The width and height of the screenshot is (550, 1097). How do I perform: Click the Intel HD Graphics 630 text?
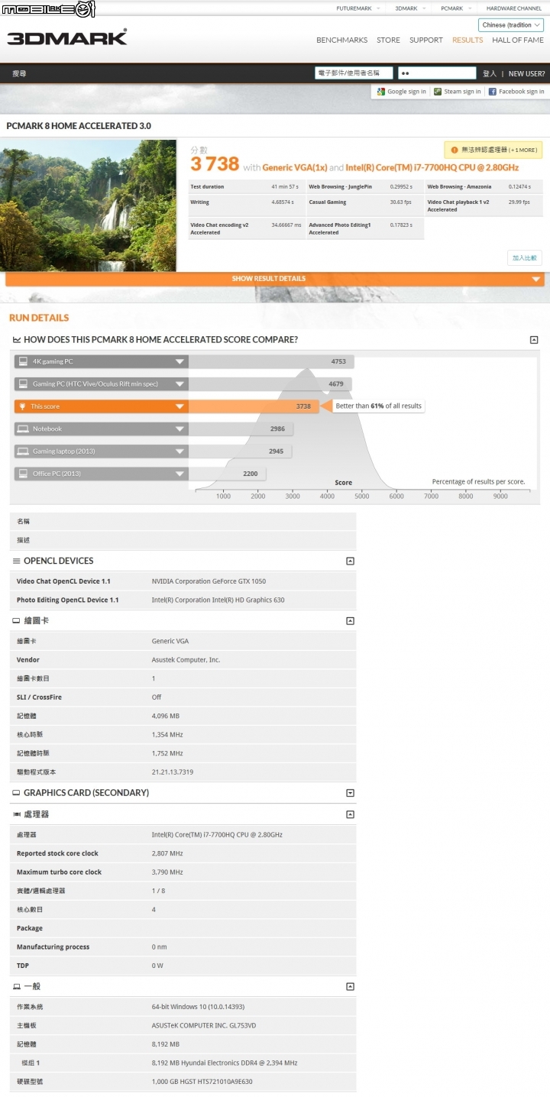click(218, 600)
